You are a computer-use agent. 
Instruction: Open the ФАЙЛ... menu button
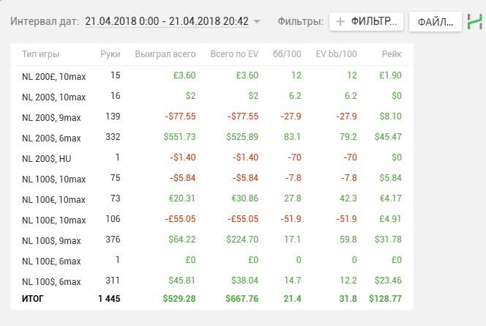coord(435,22)
